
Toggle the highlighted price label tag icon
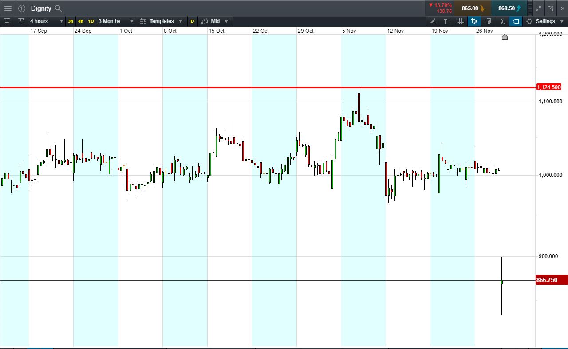(x=516, y=21)
